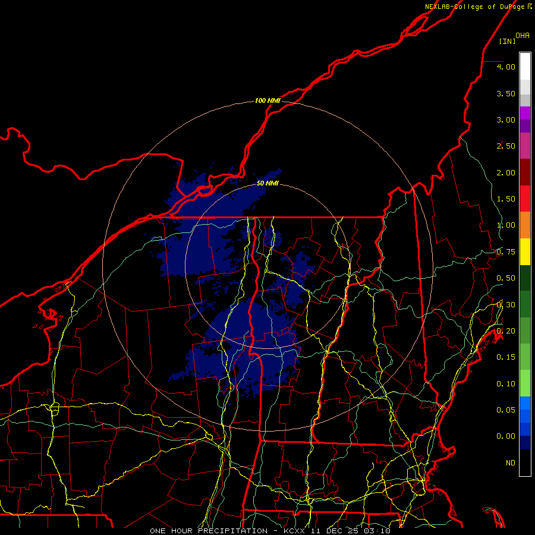Click the 4.00 legend value
This screenshot has width=535, height=535.
(x=506, y=67)
